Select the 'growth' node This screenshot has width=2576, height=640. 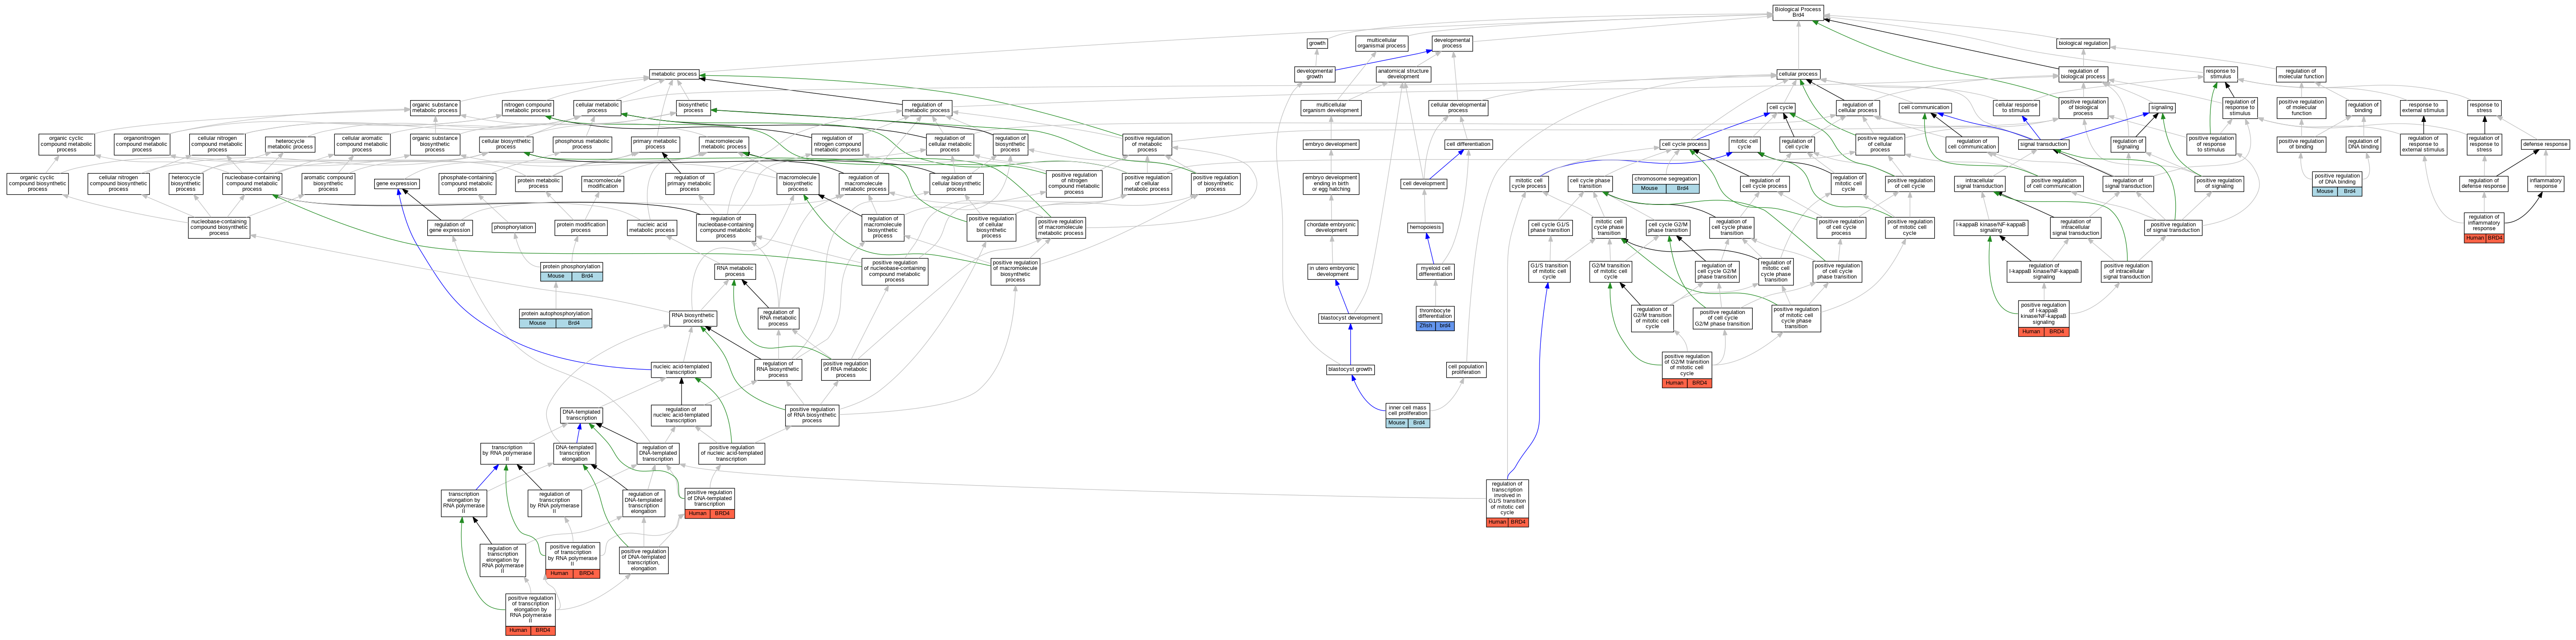(1317, 43)
